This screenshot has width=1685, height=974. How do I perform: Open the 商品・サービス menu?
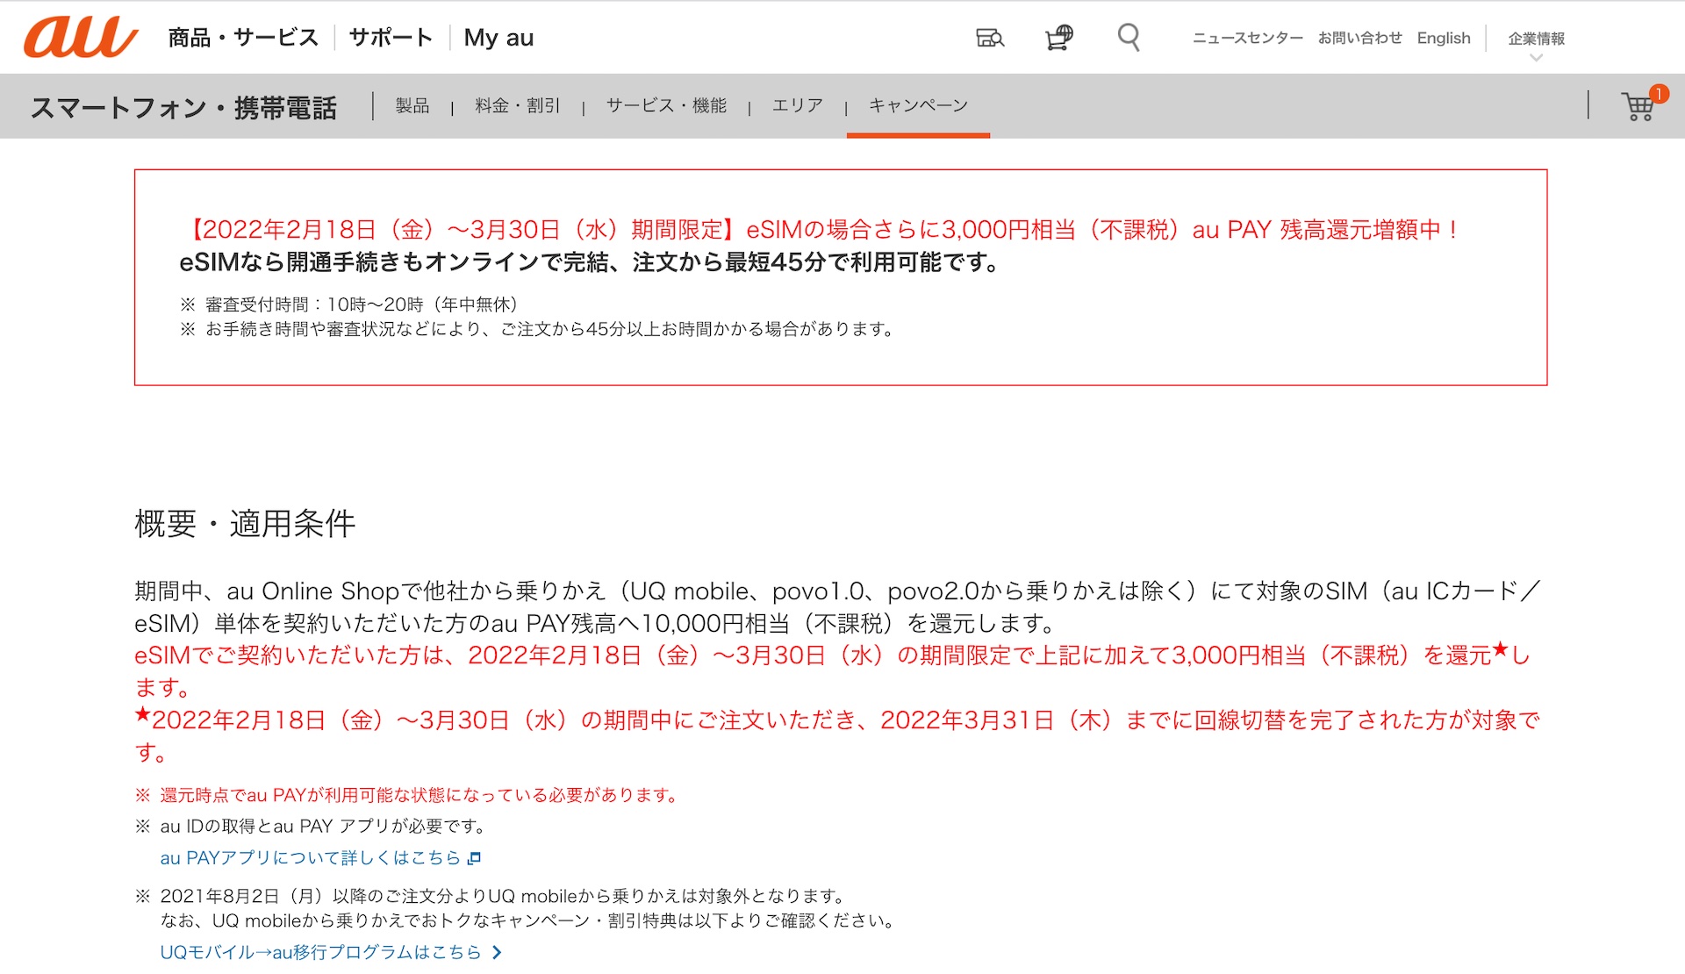point(243,38)
